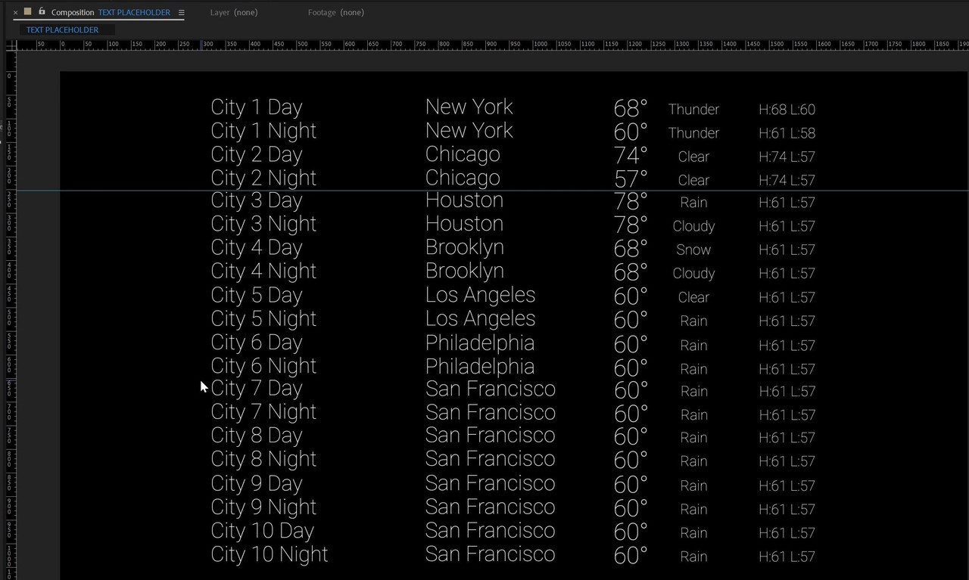The height and width of the screenshot is (580, 969).
Task: Click the ruler origin crosshair icon
Action: (x=11, y=45)
